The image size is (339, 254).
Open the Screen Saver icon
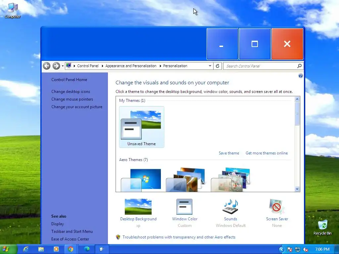(x=277, y=207)
